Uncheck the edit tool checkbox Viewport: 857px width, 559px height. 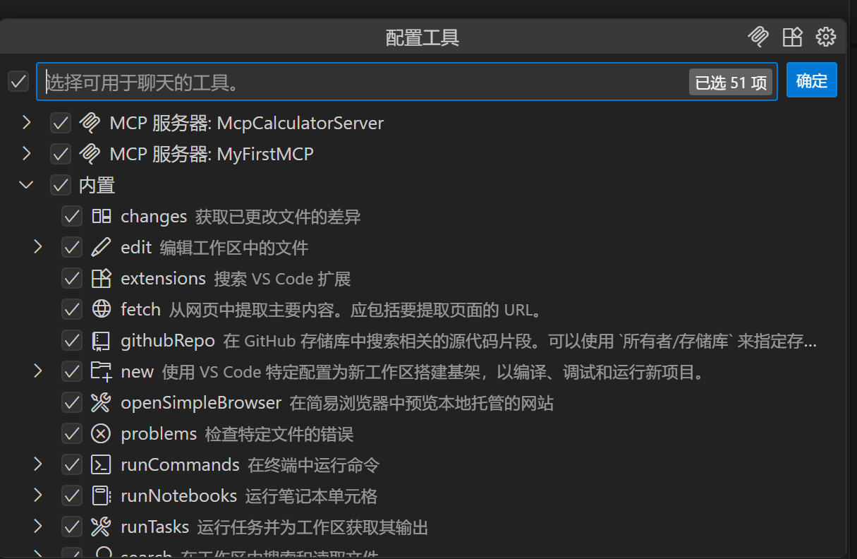(x=72, y=247)
